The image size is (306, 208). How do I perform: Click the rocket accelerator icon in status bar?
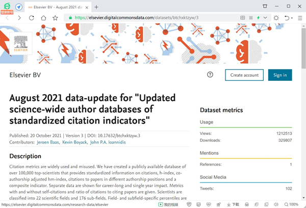click(218, 204)
